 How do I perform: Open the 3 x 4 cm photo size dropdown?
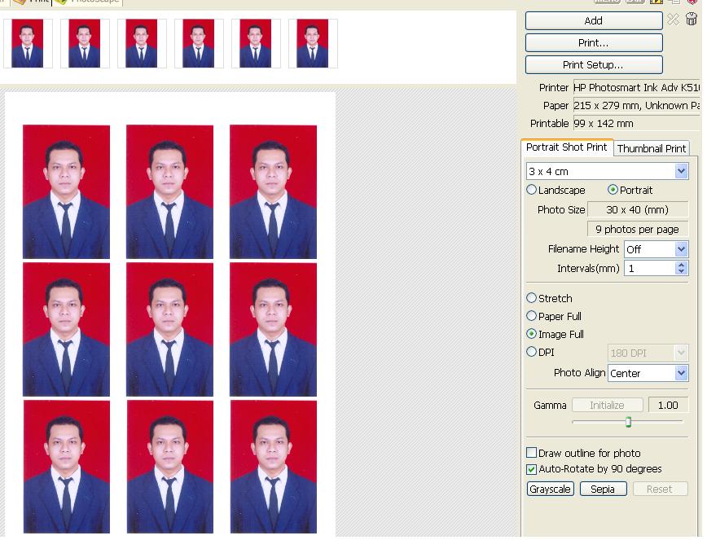tap(682, 171)
